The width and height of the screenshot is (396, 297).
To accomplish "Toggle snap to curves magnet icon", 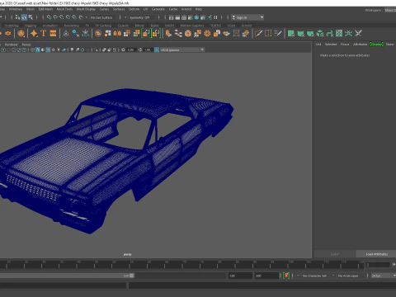I will click(x=55, y=17).
